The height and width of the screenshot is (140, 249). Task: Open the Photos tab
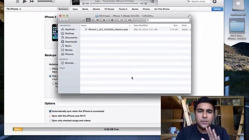(x=146, y=9)
